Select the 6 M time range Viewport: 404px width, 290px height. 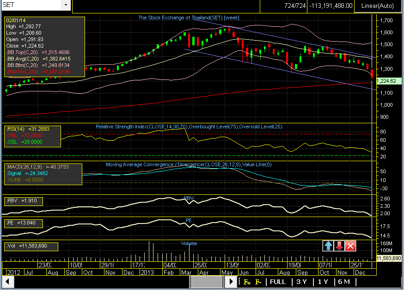click(x=344, y=282)
